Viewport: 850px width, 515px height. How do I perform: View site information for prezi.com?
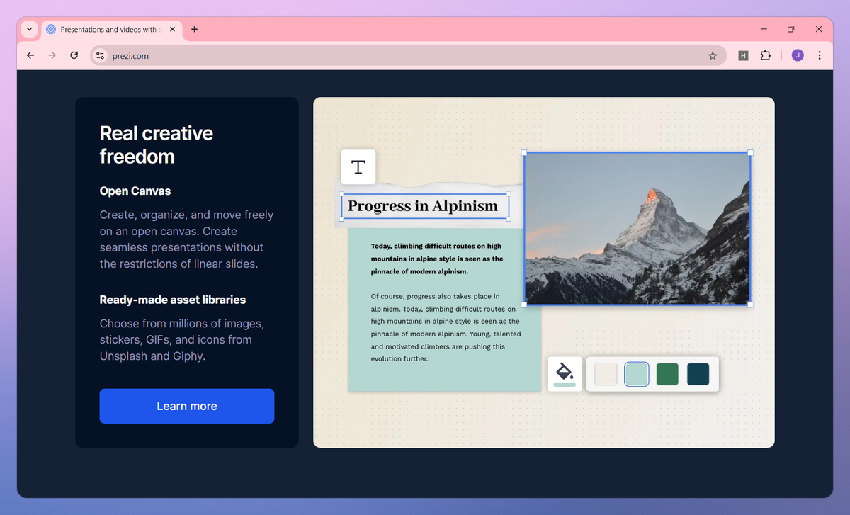(99, 55)
